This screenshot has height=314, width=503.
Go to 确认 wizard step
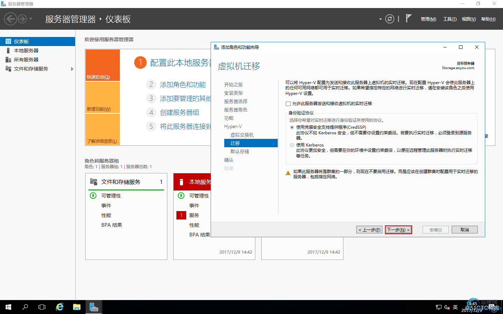tap(229, 160)
